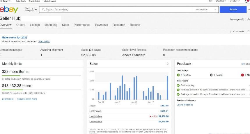Screen dimensions: 250x134
Task: Click Request to list more link
Action: pyautogui.click(x=27, y=99)
